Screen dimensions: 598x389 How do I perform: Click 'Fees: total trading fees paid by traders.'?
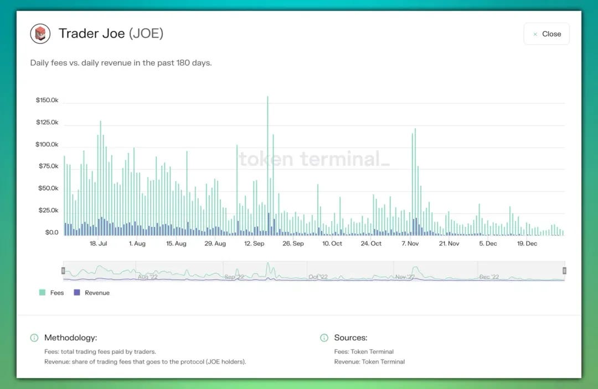point(100,351)
